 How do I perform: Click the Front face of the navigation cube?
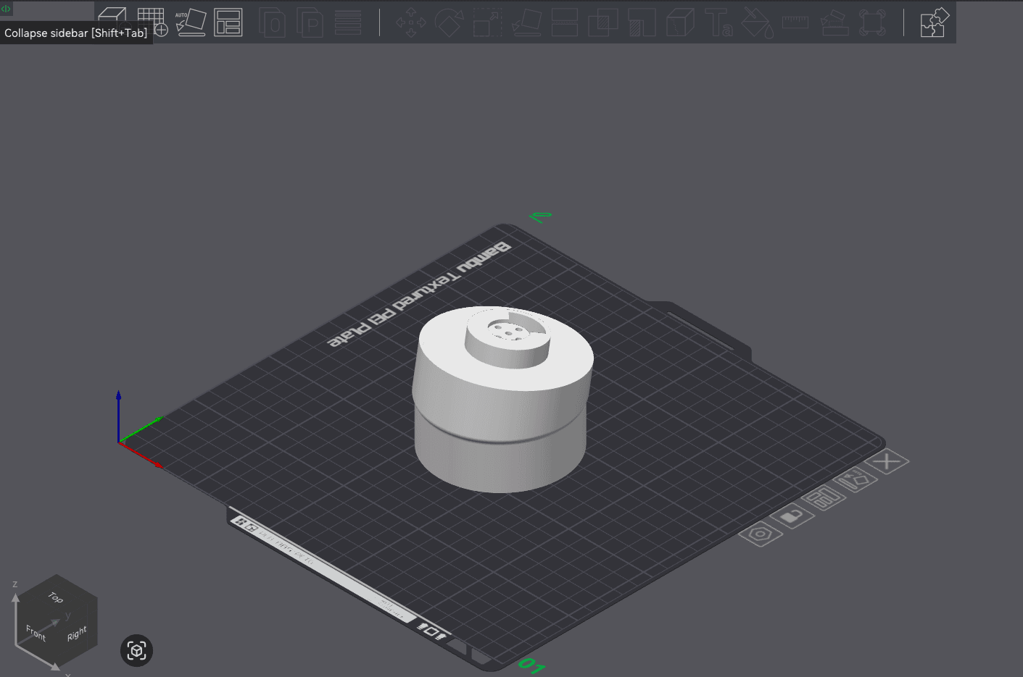[35, 631]
